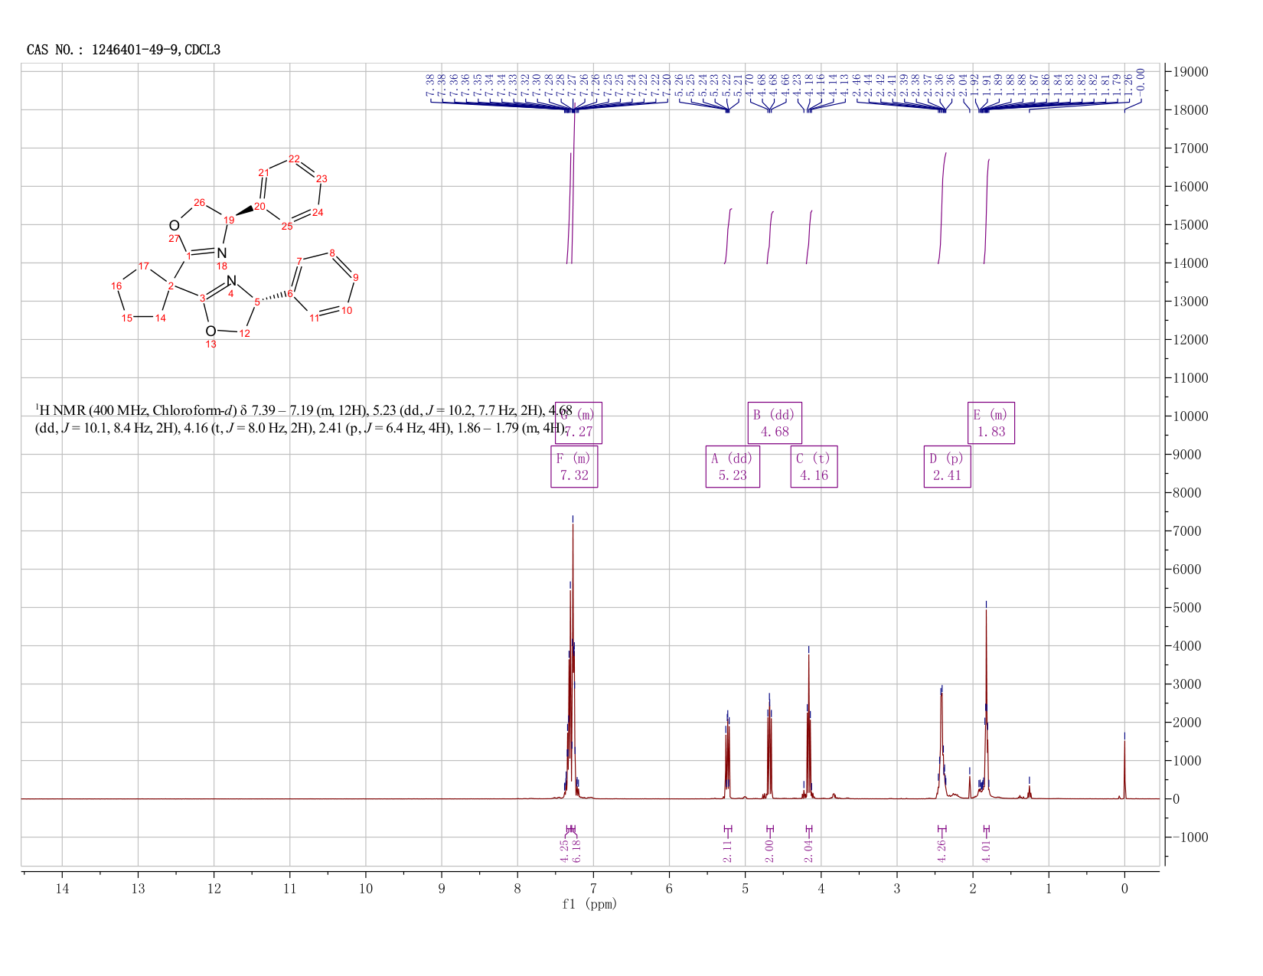
Task: Click integral value 2.00 below spectrum
Action: pyautogui.click(x=770, y=850)
